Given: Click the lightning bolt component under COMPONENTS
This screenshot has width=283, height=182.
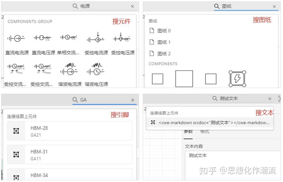Looking at the screenshot, I should click(x=237, y=78).
